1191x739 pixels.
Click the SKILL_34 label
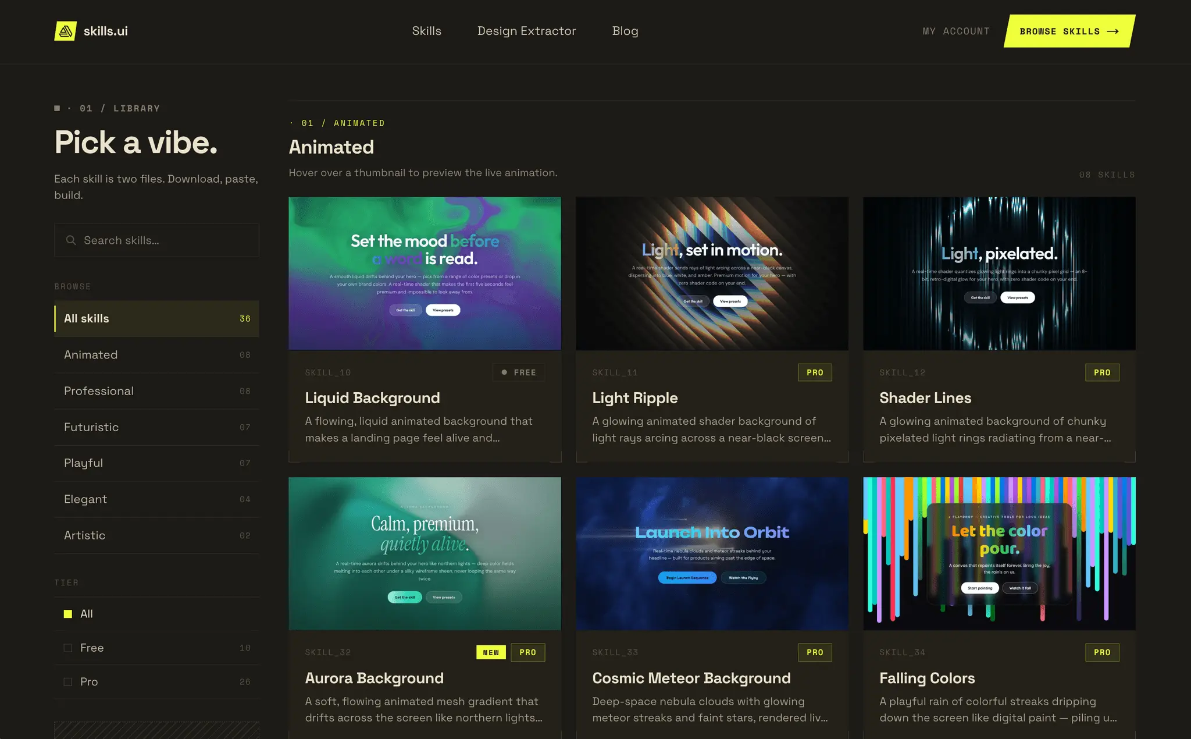(903, 653)
